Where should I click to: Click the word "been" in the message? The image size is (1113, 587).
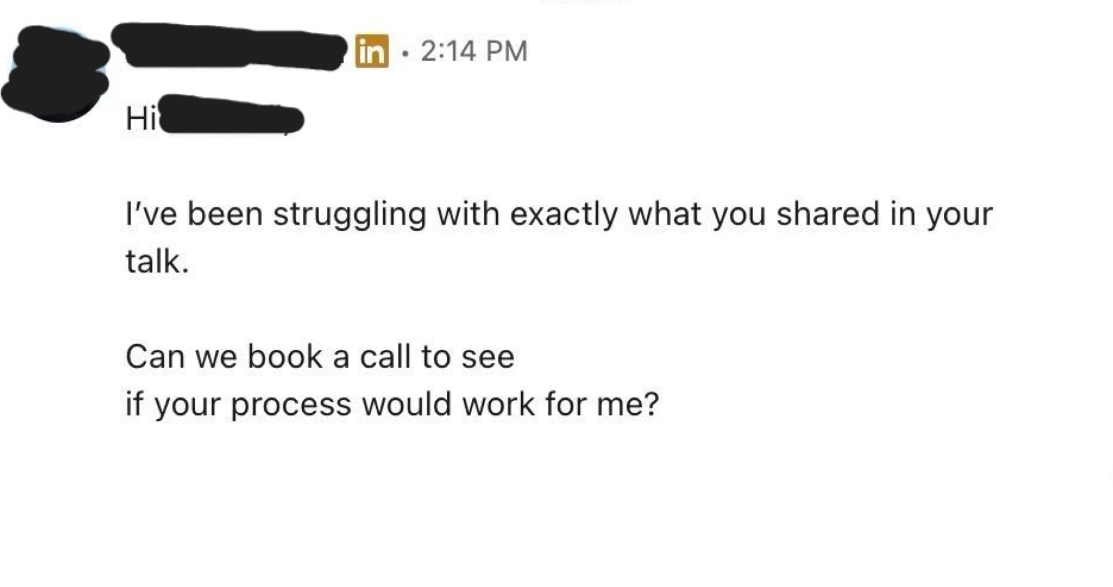225,214
